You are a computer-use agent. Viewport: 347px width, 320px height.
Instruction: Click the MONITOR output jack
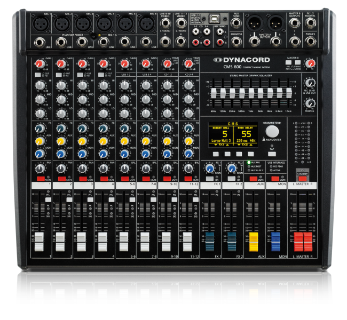point(236,41)
